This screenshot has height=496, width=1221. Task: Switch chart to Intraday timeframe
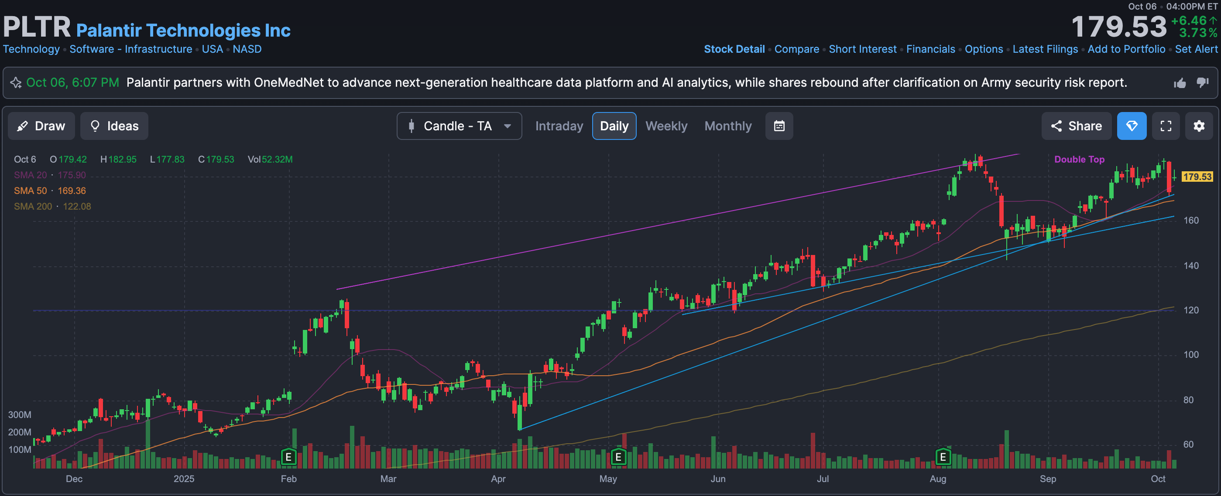click(559, 126)
